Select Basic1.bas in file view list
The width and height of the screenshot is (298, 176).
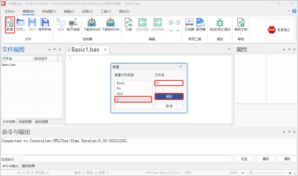(9, 65)
